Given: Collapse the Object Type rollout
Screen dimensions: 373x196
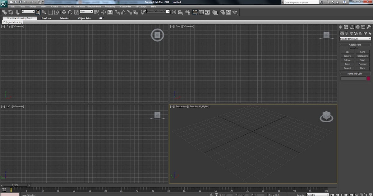Looking at the screenshot, I should (x=355, y=44).
